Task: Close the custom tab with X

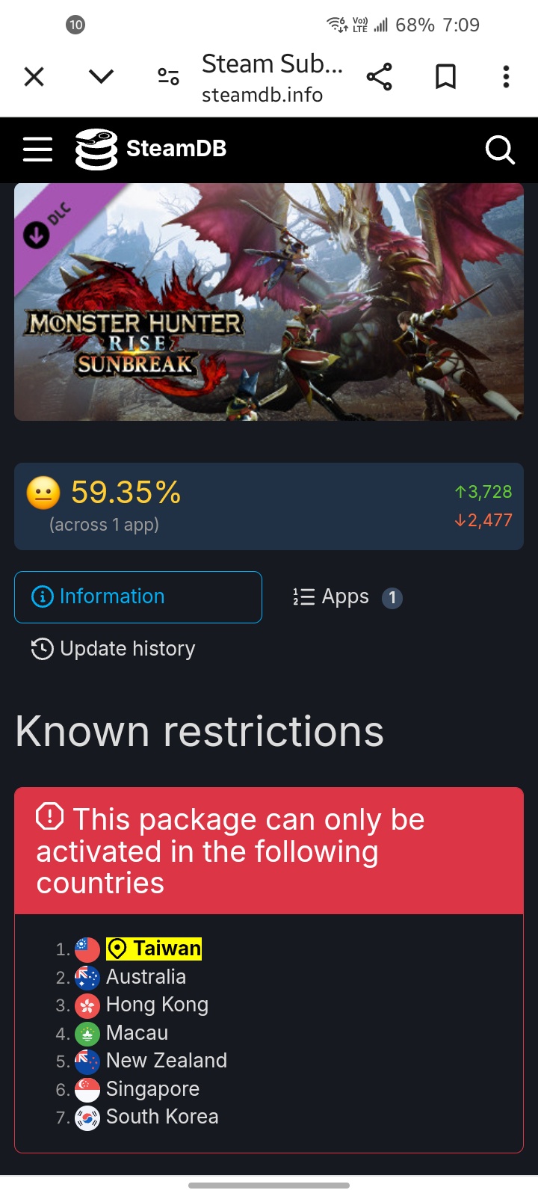Action: tap(34, 76)
